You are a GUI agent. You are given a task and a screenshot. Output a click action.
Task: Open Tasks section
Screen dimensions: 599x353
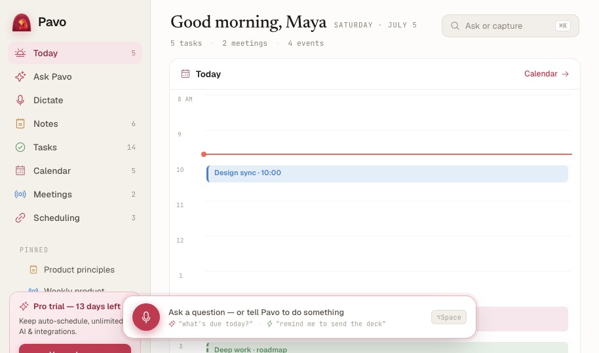(x=75, y=147)
